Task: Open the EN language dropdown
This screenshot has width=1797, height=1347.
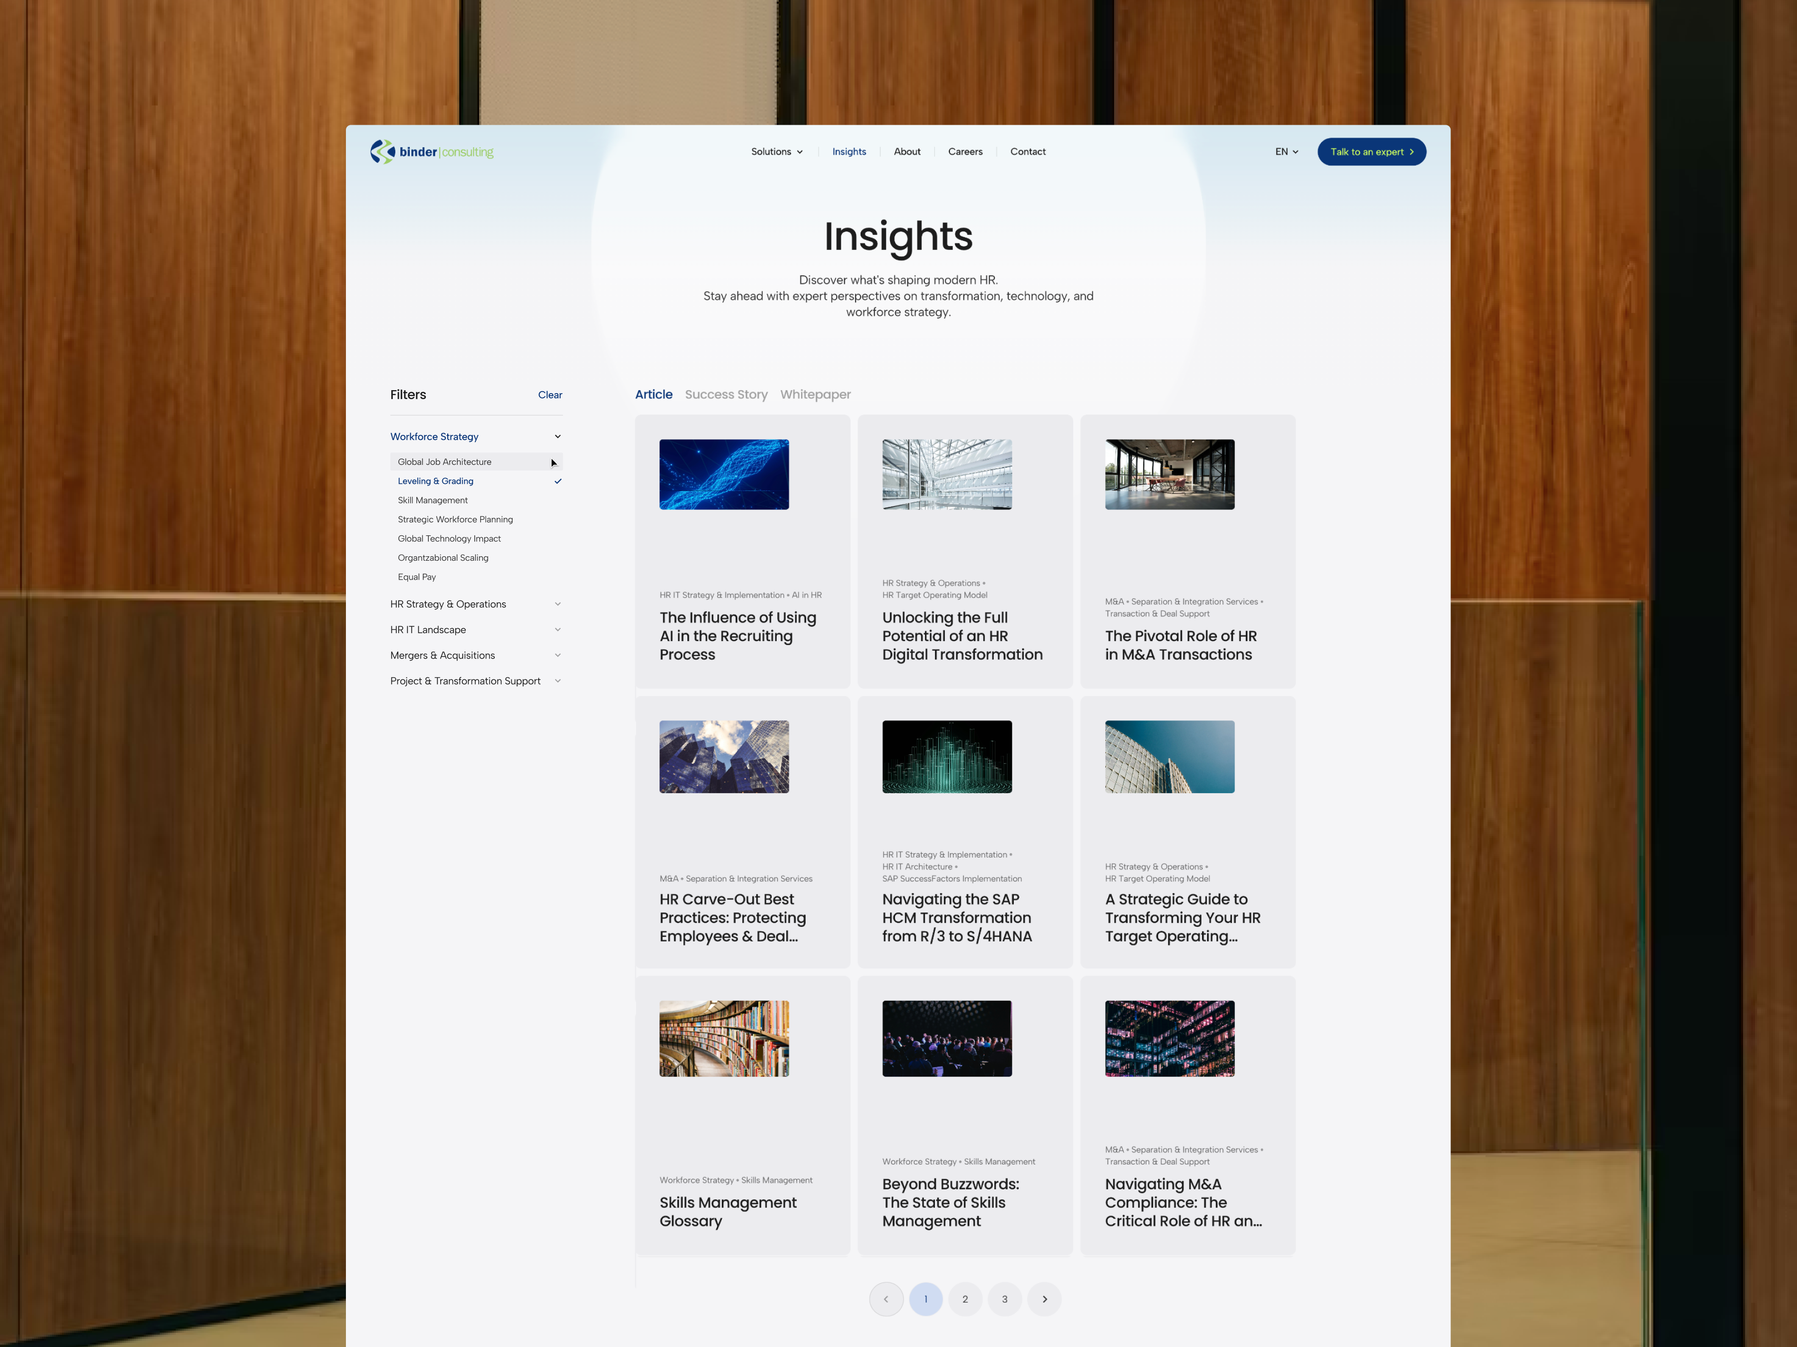Action: pos(1286,152)
